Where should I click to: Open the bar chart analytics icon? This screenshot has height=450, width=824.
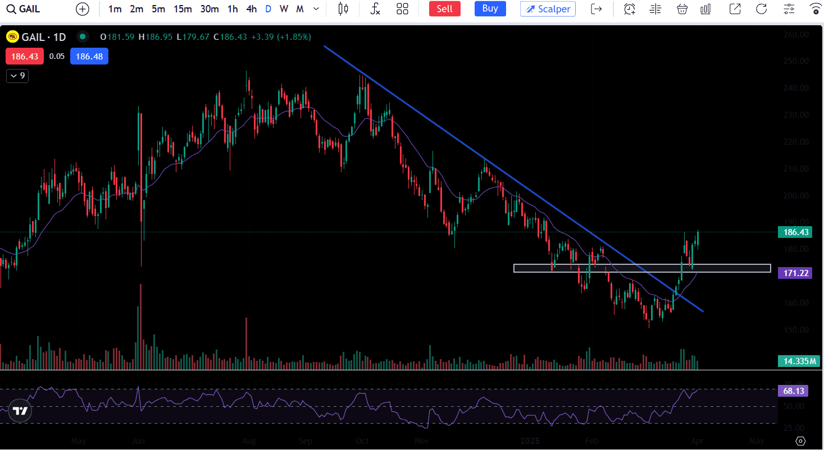706,9
